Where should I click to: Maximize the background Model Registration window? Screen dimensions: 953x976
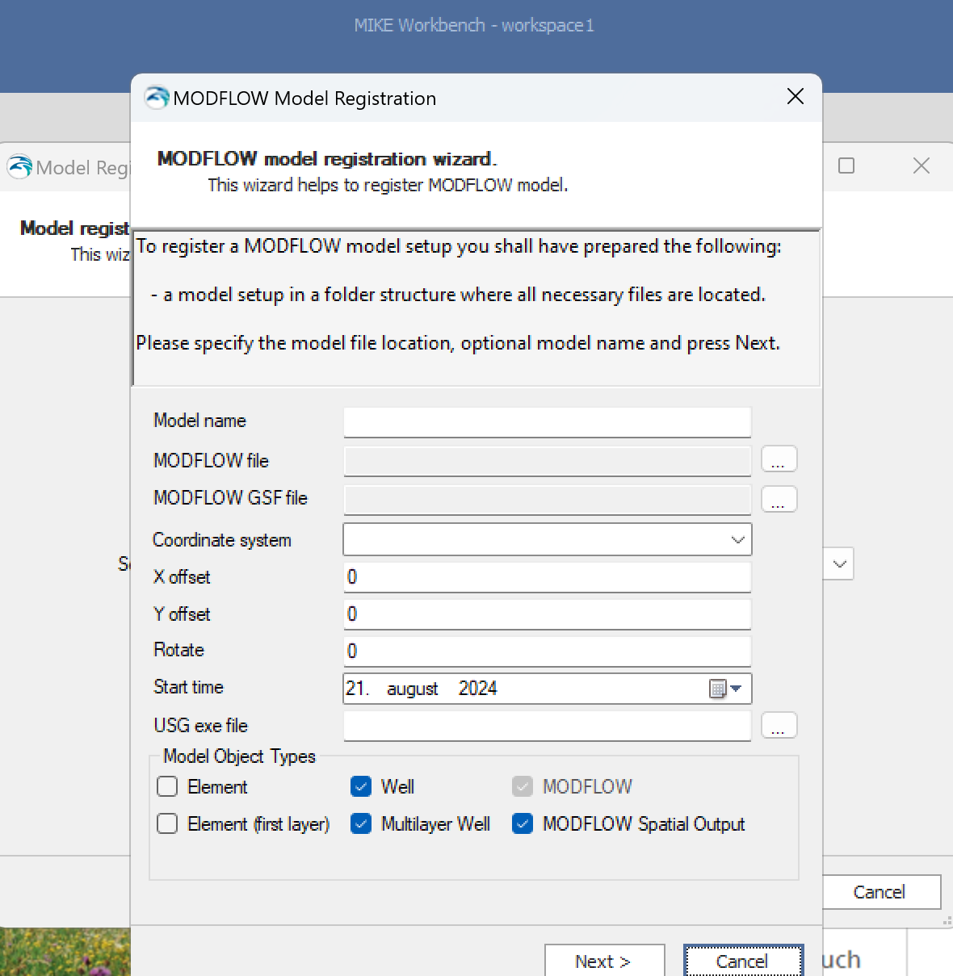(x=846, y=165)
